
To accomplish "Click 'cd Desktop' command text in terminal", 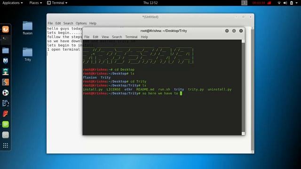I will click(124, 69).
